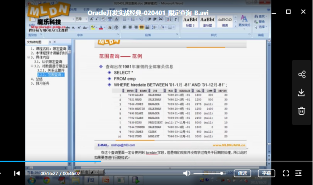Toggle show paragraph marks icon
This screenshot has height=185, width=313.
point(175,19)
